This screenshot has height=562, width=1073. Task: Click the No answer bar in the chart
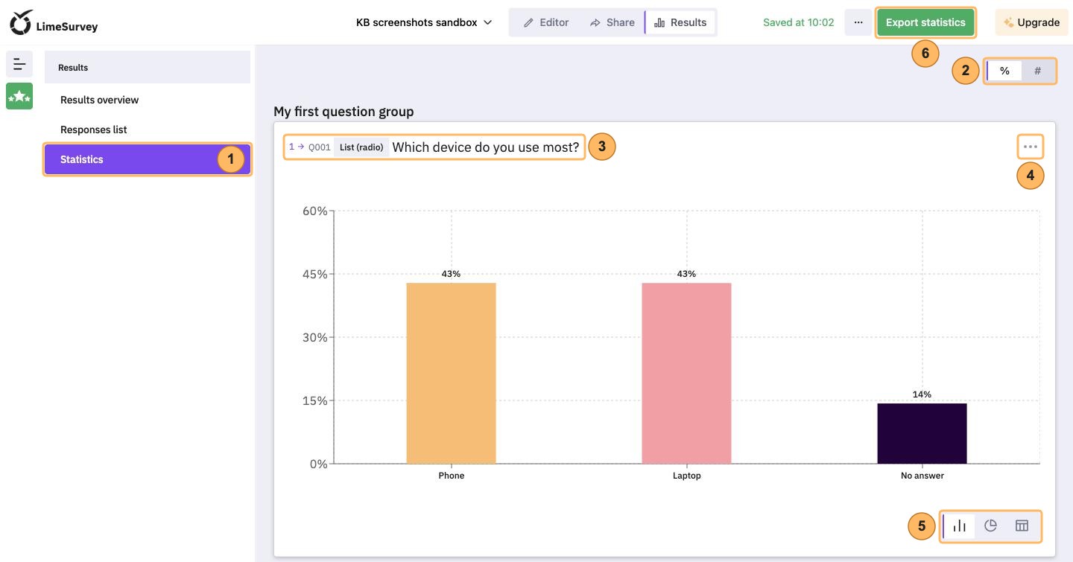(922, 433)
